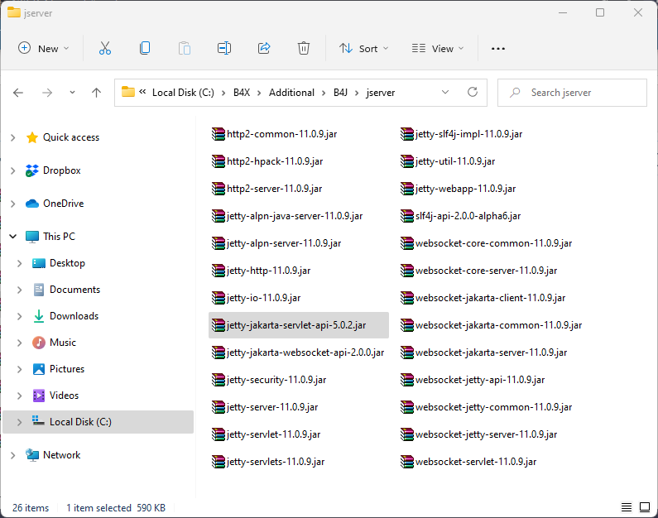658x518 pixels.
Task: Expand the Local Disk (C:) tree node
Action: tap(19, 422)
